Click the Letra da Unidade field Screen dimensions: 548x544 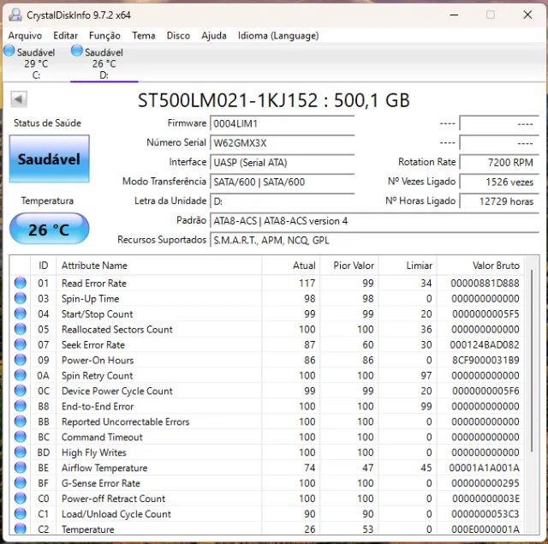282,201
